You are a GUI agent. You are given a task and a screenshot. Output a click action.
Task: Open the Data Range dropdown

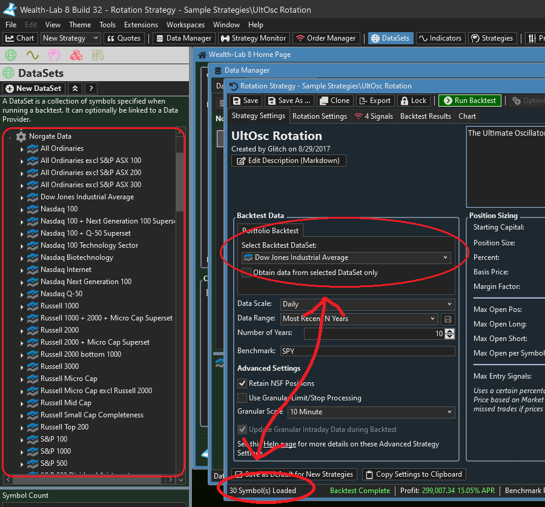[358, 319]
